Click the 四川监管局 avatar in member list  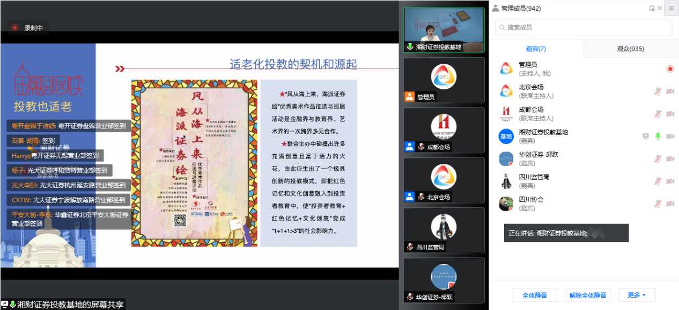506,182
